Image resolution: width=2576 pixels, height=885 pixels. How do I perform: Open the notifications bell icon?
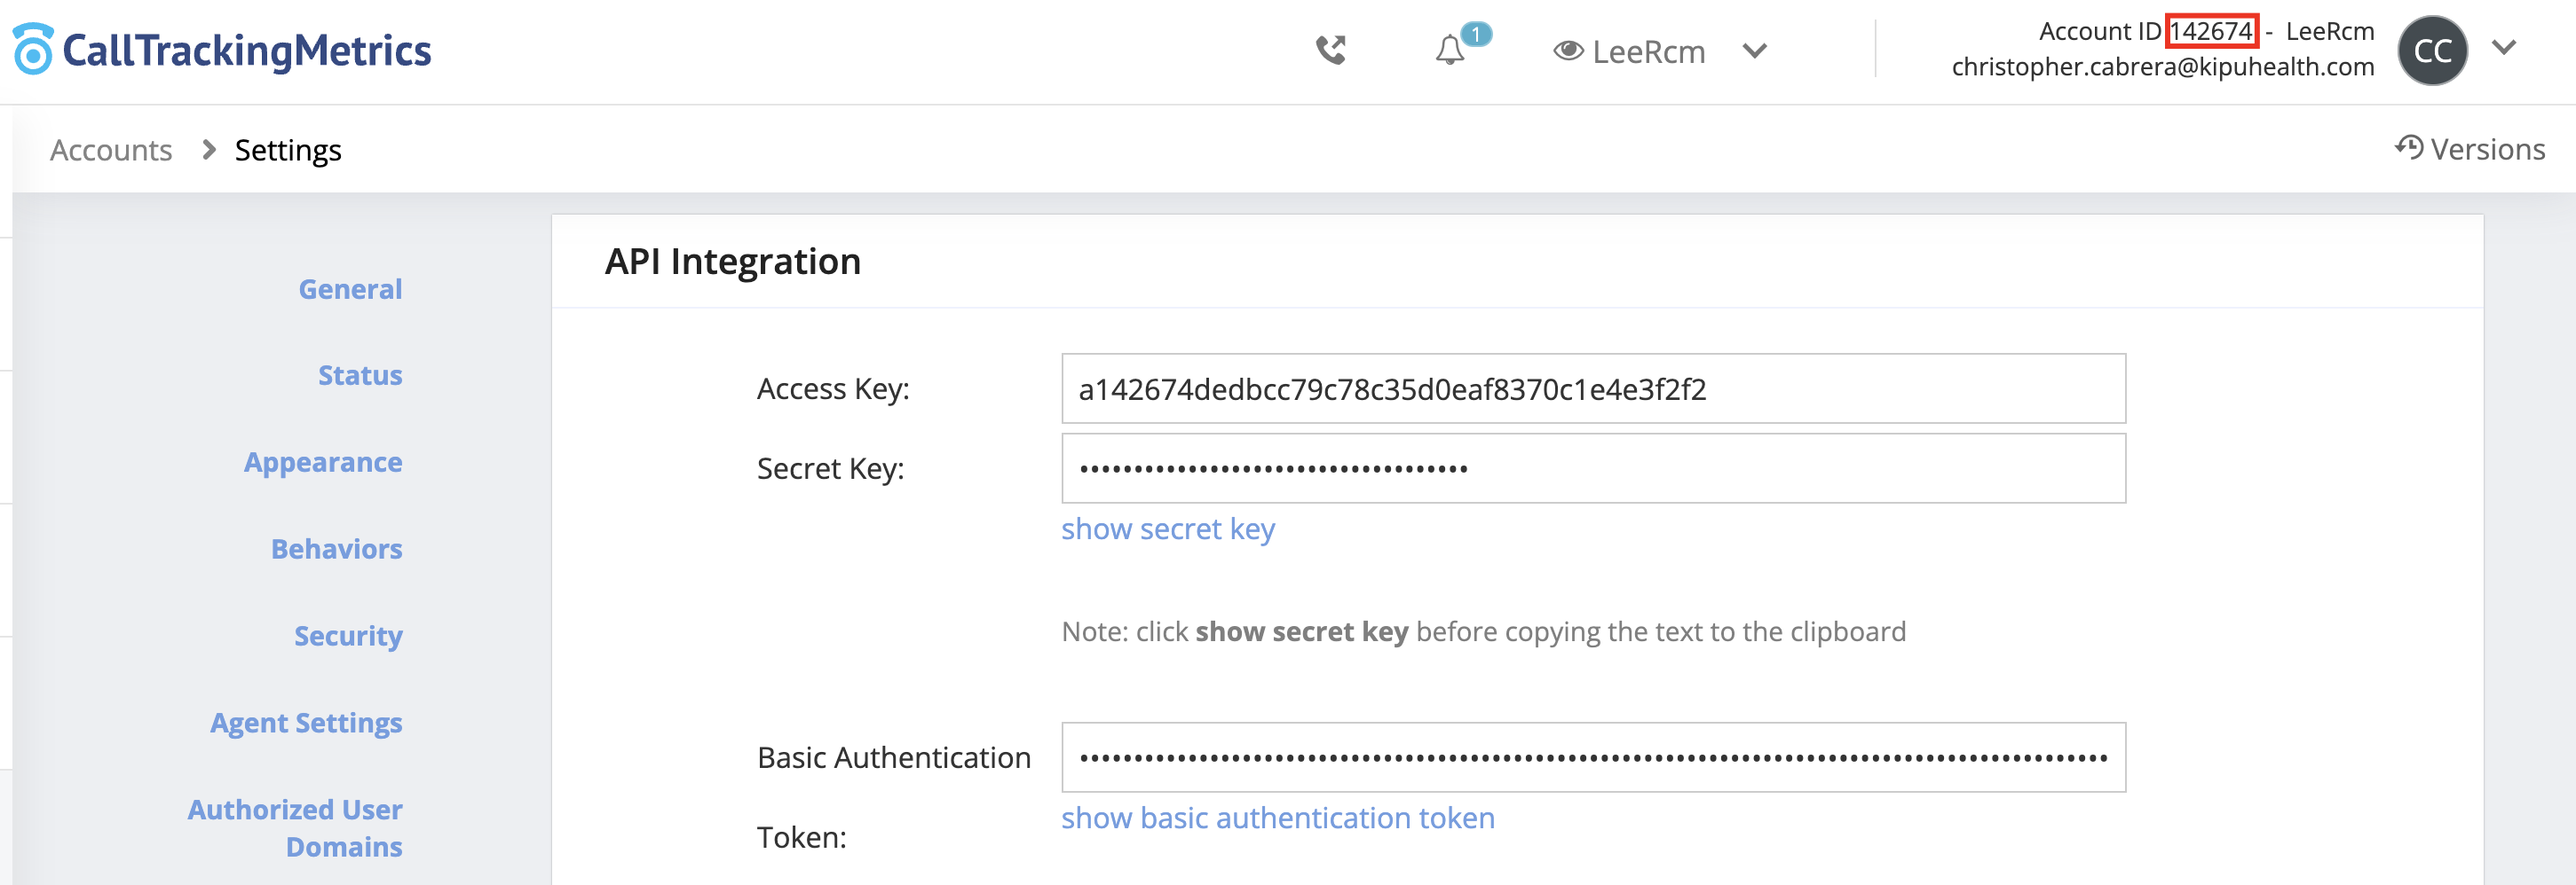(1450, 50)
